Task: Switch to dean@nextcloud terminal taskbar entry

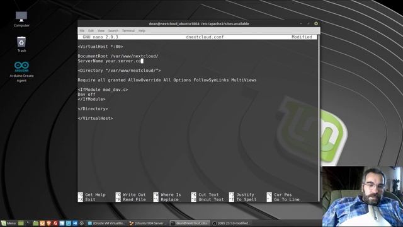Action: click(190, 223)
